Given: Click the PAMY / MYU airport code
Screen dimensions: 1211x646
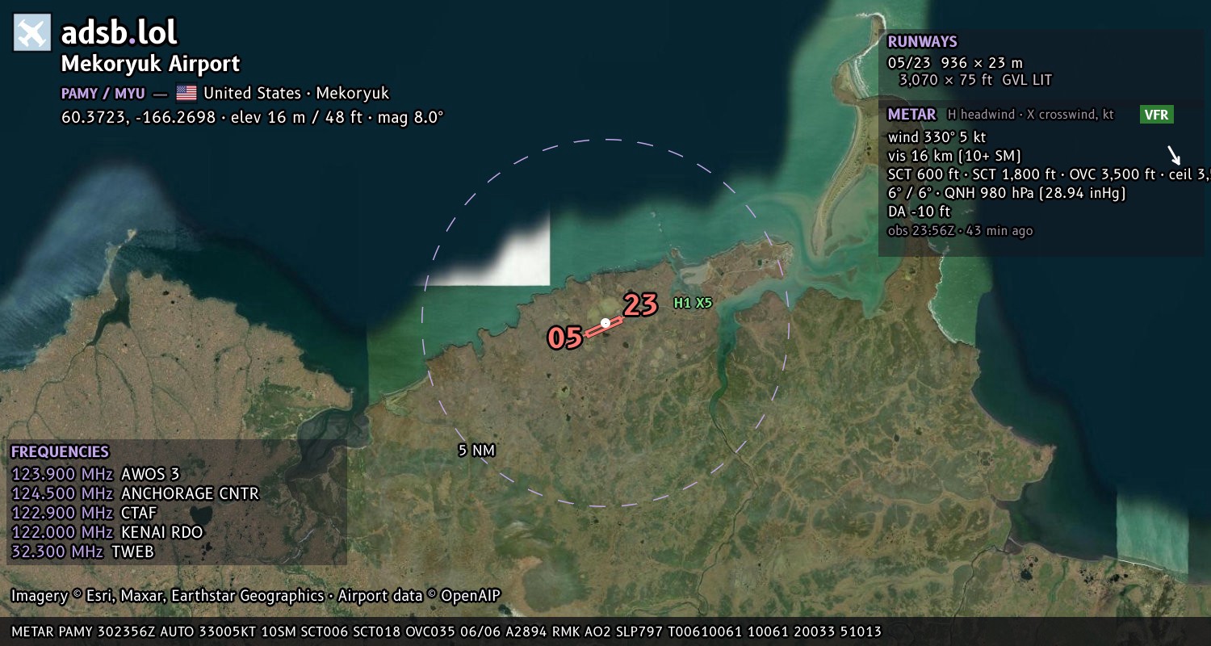Looking at the screenshot, I should (103, 93).
